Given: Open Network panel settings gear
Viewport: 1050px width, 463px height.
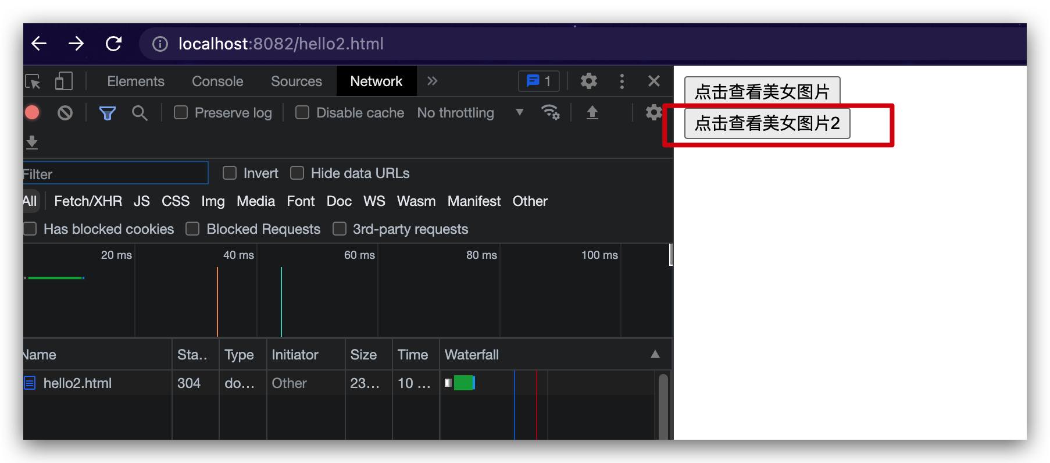Looking at the screenshot, I should pyautogui.click(x=653, y=112).
